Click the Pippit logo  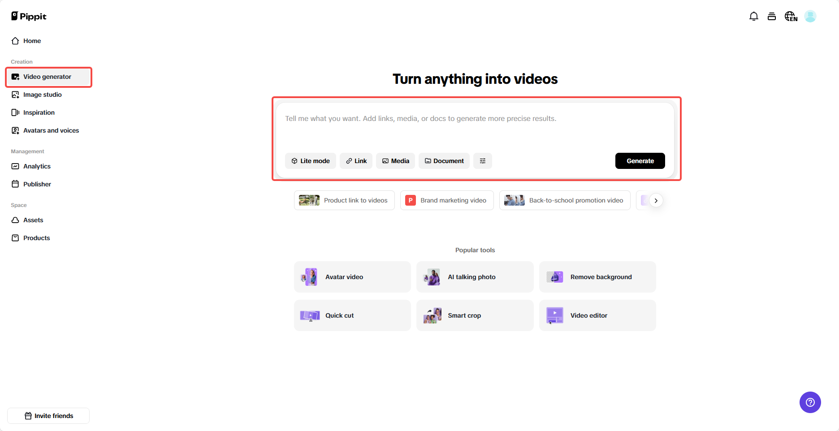pos(28,16)
